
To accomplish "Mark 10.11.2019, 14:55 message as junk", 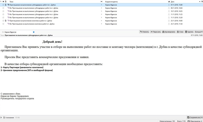I will [x=169, y=11].
